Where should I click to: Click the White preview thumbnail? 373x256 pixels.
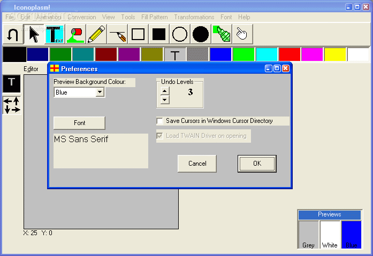330,235
